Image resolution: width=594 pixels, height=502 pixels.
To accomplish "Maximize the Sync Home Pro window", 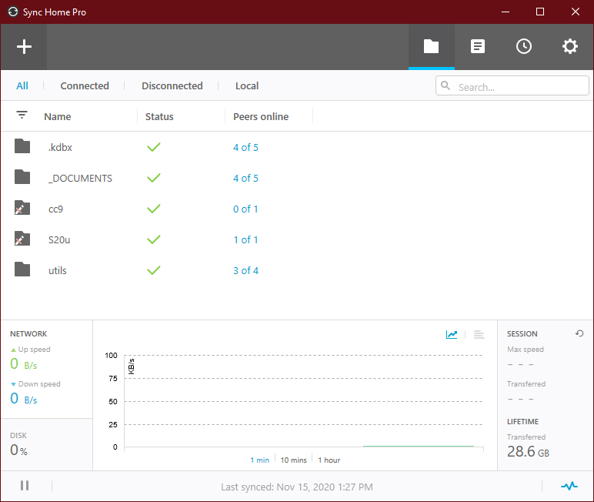I will tap(540, 12).
